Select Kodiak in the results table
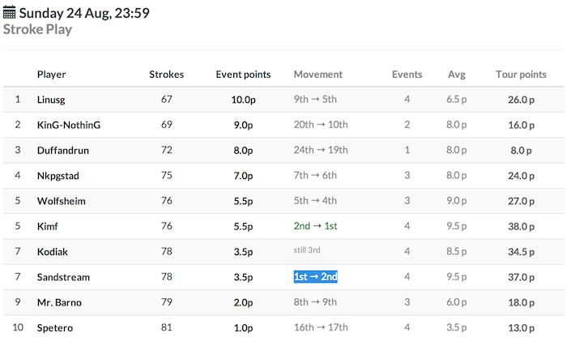This screenshot has height=350, width=567. coord(53,252)
